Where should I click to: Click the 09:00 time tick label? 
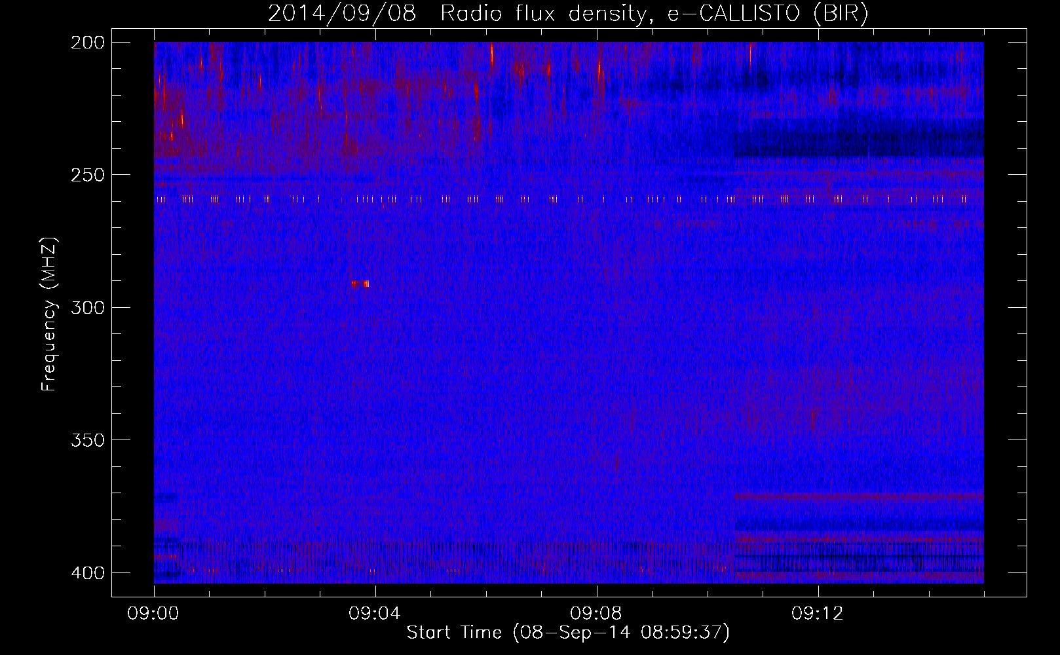tap(153, 614)
